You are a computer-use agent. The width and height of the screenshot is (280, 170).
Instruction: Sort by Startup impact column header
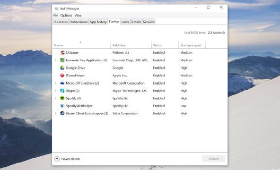tap(192, 45)
